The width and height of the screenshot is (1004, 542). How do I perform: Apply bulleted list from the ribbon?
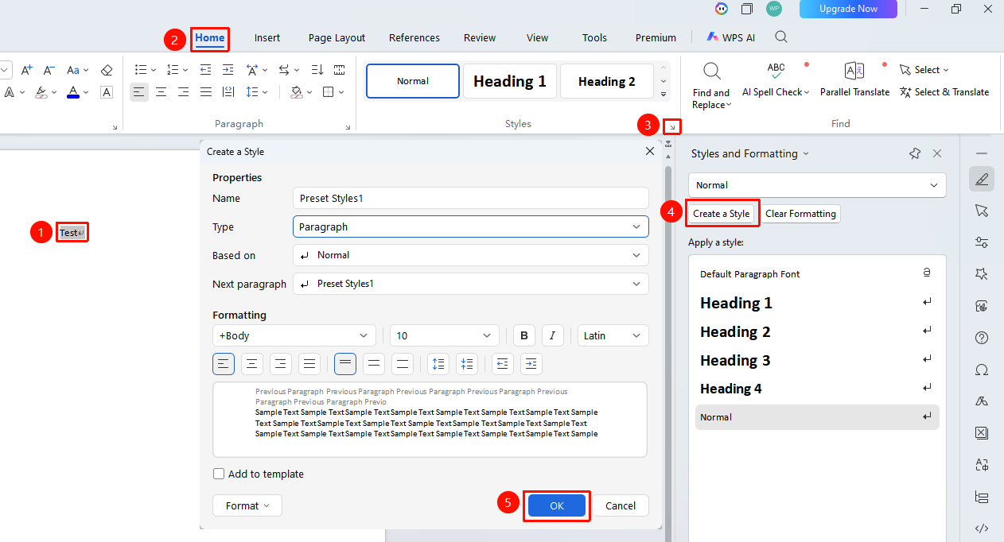(141, 70)
